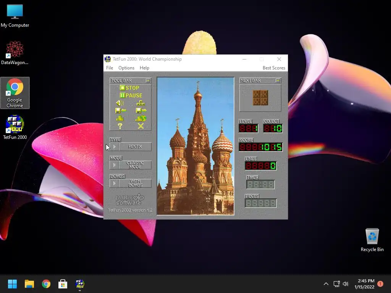Open the Windows Start menu
This screenshot has height=293, width=391.
(12, 284)
